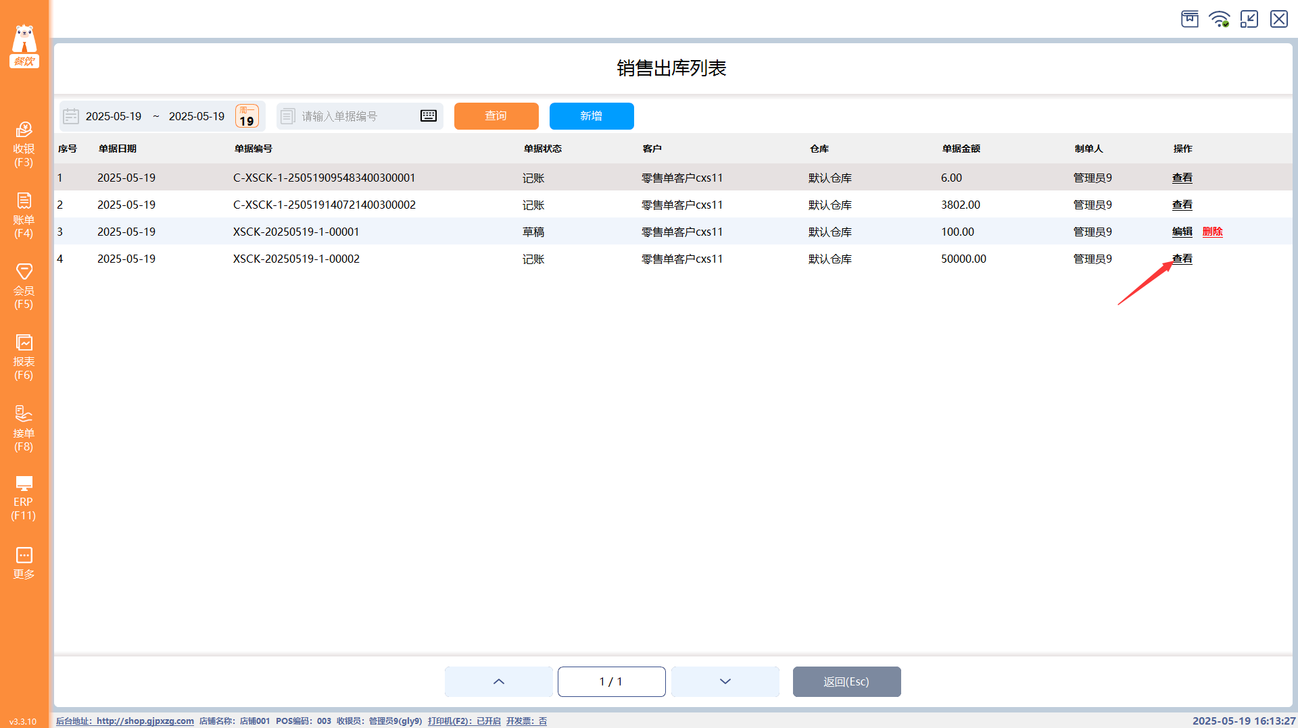
Task: Open the 更多 more options menu
Action: click(24, 563)
